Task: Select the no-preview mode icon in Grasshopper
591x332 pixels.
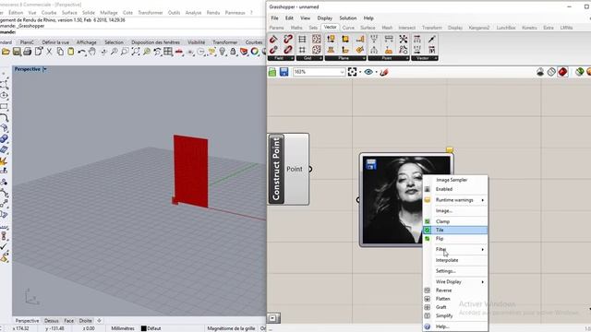Action: (540, 72)
